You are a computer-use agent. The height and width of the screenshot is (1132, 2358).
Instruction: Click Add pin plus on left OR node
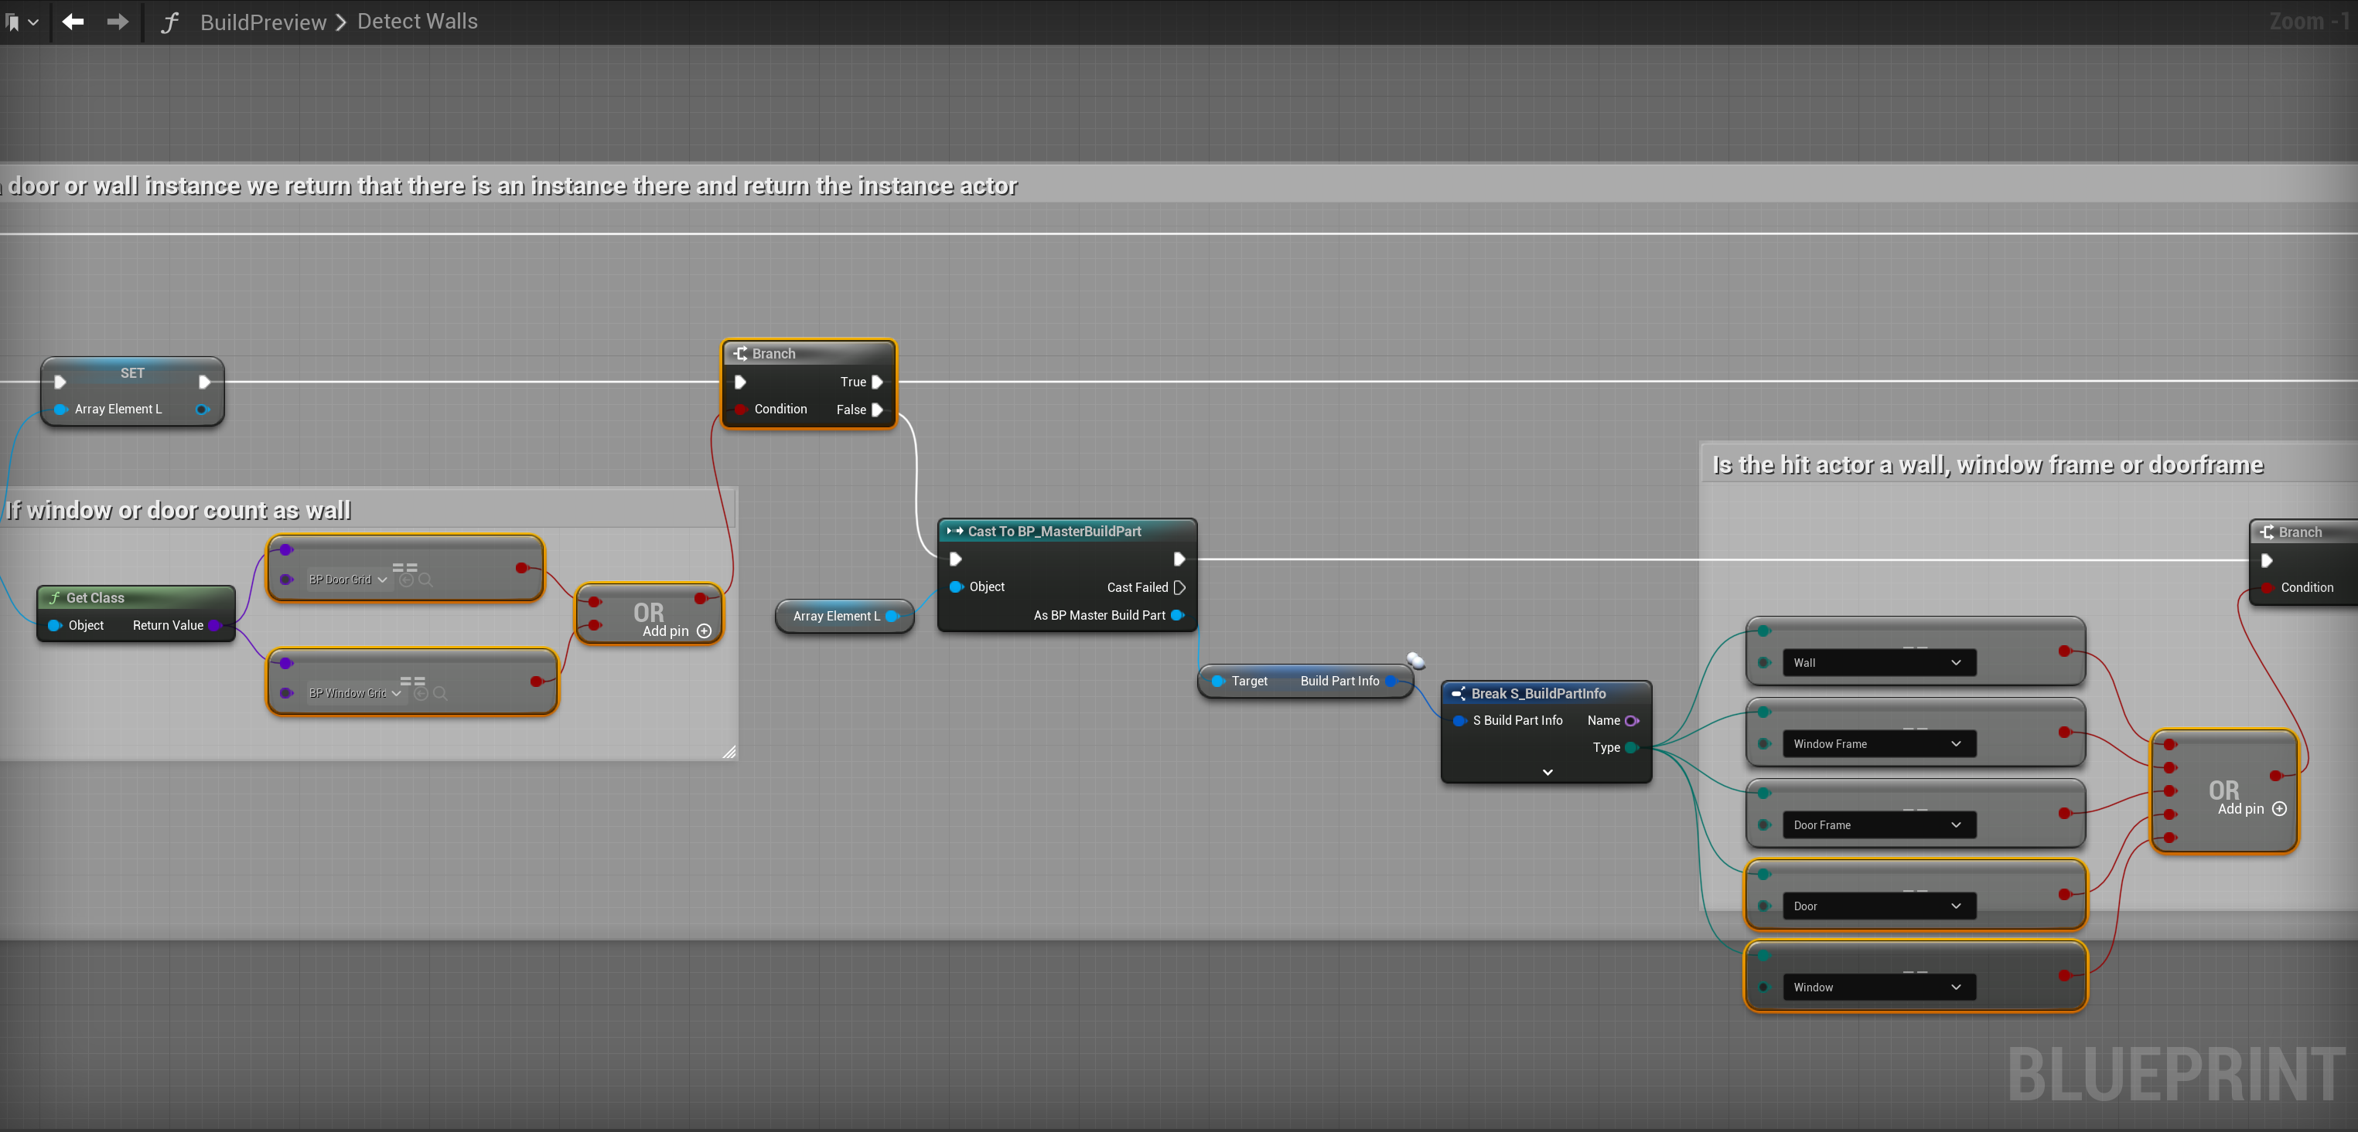(704, 631)
